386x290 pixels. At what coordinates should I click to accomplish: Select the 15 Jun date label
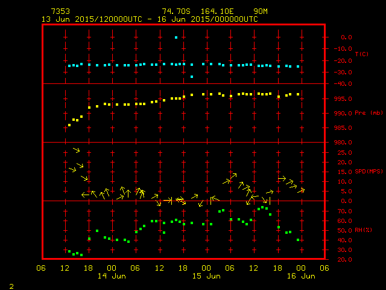206,276
